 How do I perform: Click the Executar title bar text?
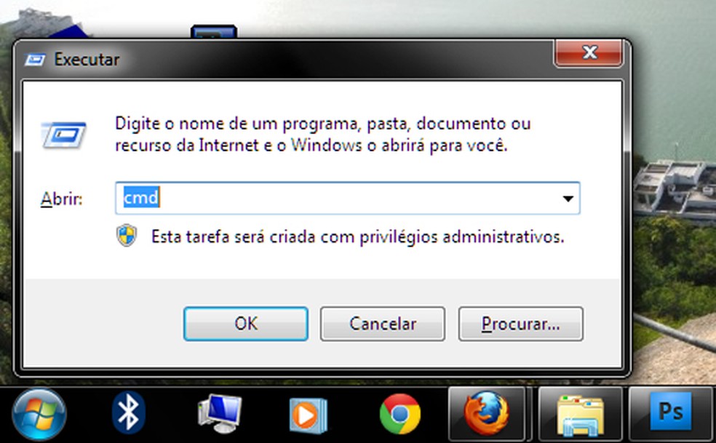87,60
